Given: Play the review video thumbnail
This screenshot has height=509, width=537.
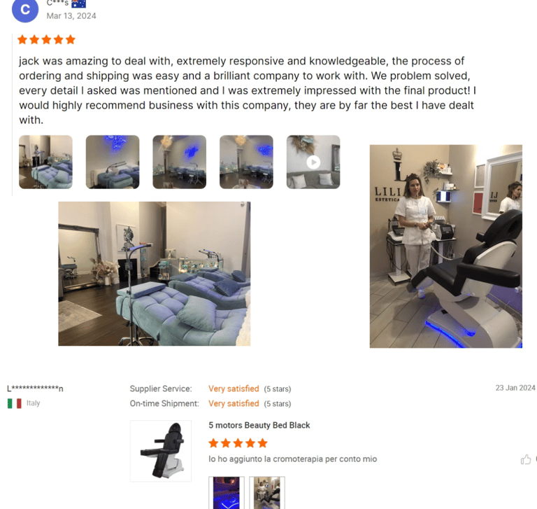Looking at the screenshot, I should 313,162.
